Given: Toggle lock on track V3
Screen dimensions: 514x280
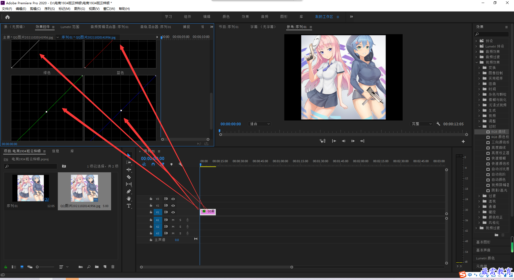Looking at the screenshot, I should point(151,199).
